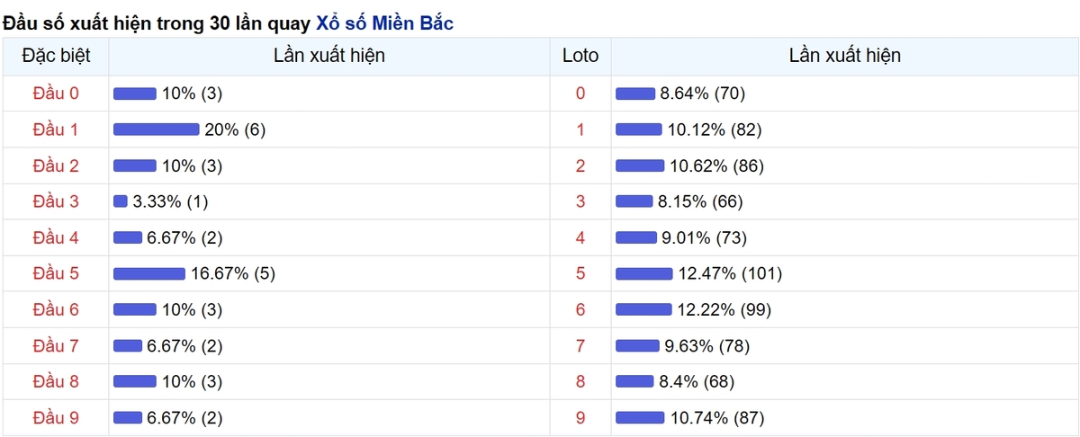Select the Đầu 0 row label
The width and height of the screenshot is (1080, 437).
pyautogui.click(x=56, y=94)
